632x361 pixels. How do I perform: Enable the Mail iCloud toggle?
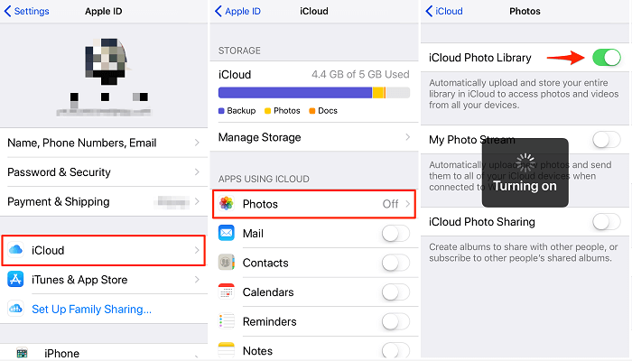(x=396, y=234)
